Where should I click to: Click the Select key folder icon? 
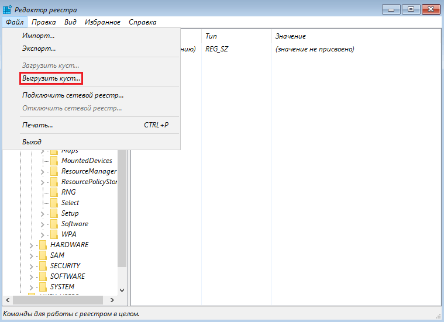pos(54,203)
